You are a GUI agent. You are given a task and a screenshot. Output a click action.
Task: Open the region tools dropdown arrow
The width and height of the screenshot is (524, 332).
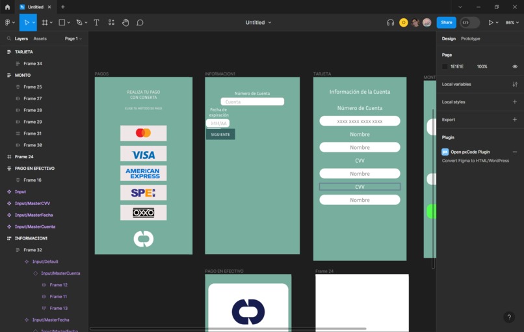[x=51, y=23]
